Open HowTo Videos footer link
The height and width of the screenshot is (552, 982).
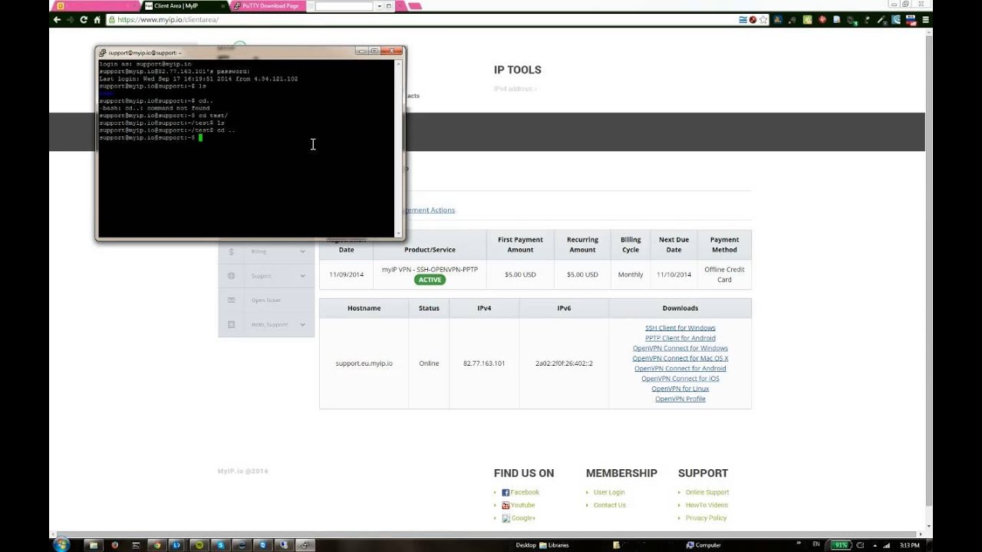coord(707,505)
